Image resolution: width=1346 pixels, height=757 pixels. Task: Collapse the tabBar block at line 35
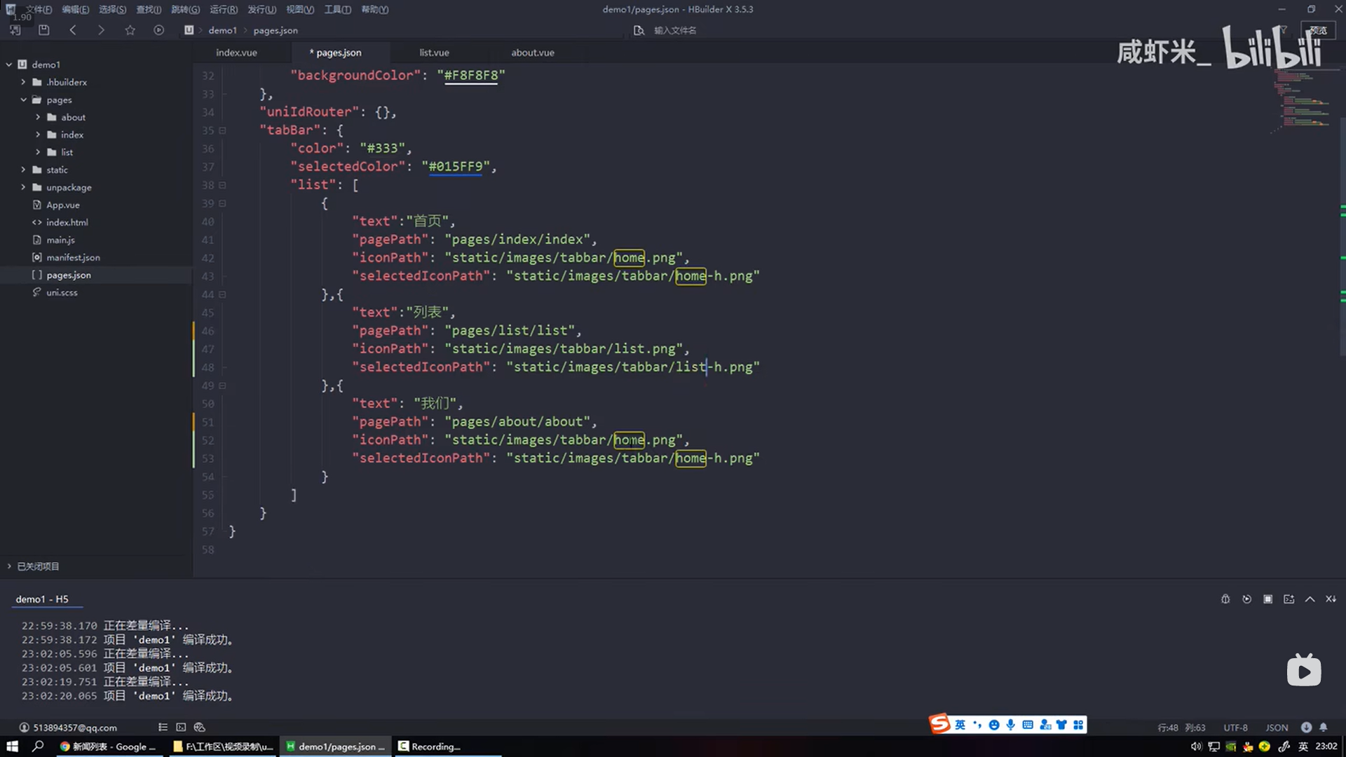(x=222, y=130)
